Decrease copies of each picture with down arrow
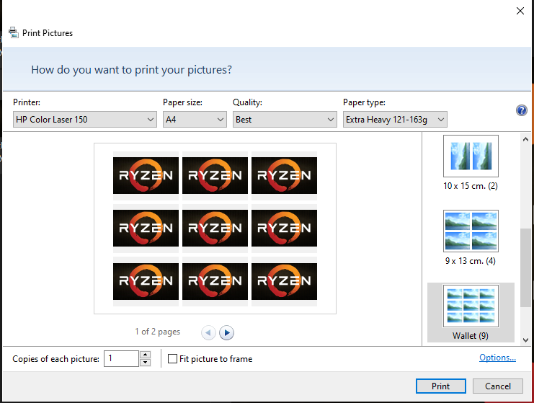Image resolution: width=534 pixels, height=403 pixels. [145, 363]
